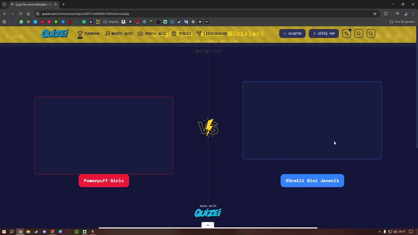Go to Photo Quiz section
The width and height of the screenshot is (418, 235).
pos(152,34)
